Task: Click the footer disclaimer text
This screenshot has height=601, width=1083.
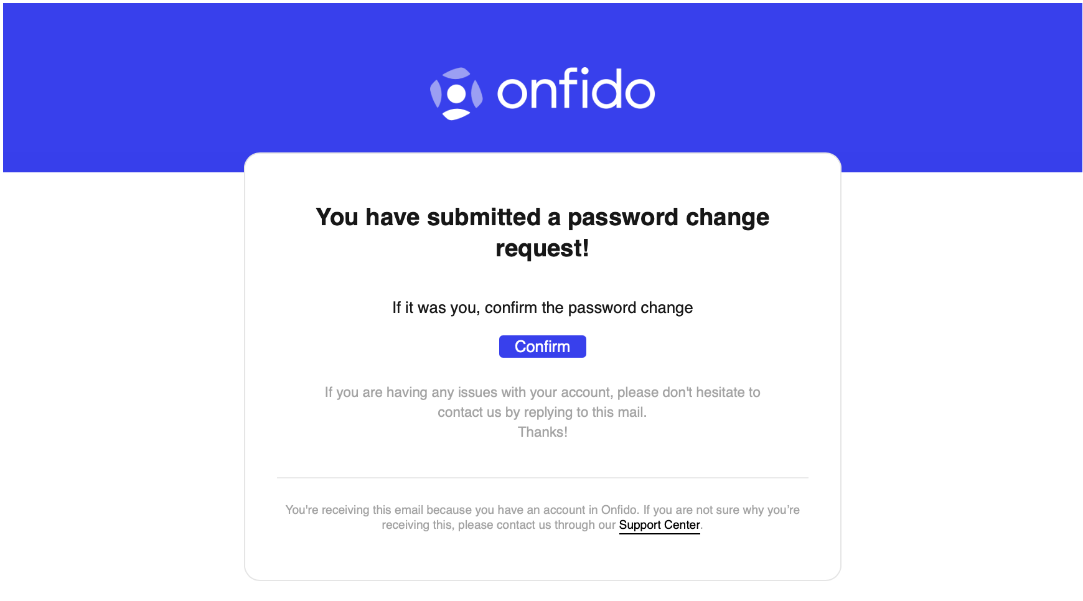Action: [542, 517]
